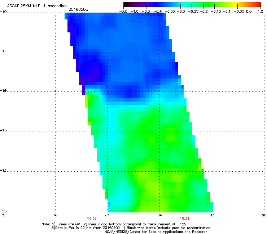
Task: Click the NOAA/NESDIS credit line
Action: 156,232
